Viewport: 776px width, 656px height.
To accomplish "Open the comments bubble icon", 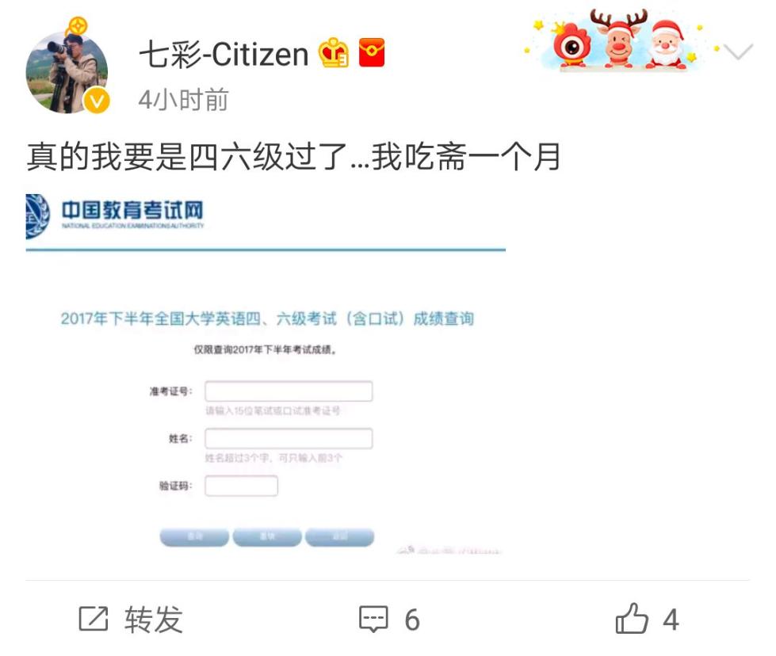I will (x=373, y=619).
